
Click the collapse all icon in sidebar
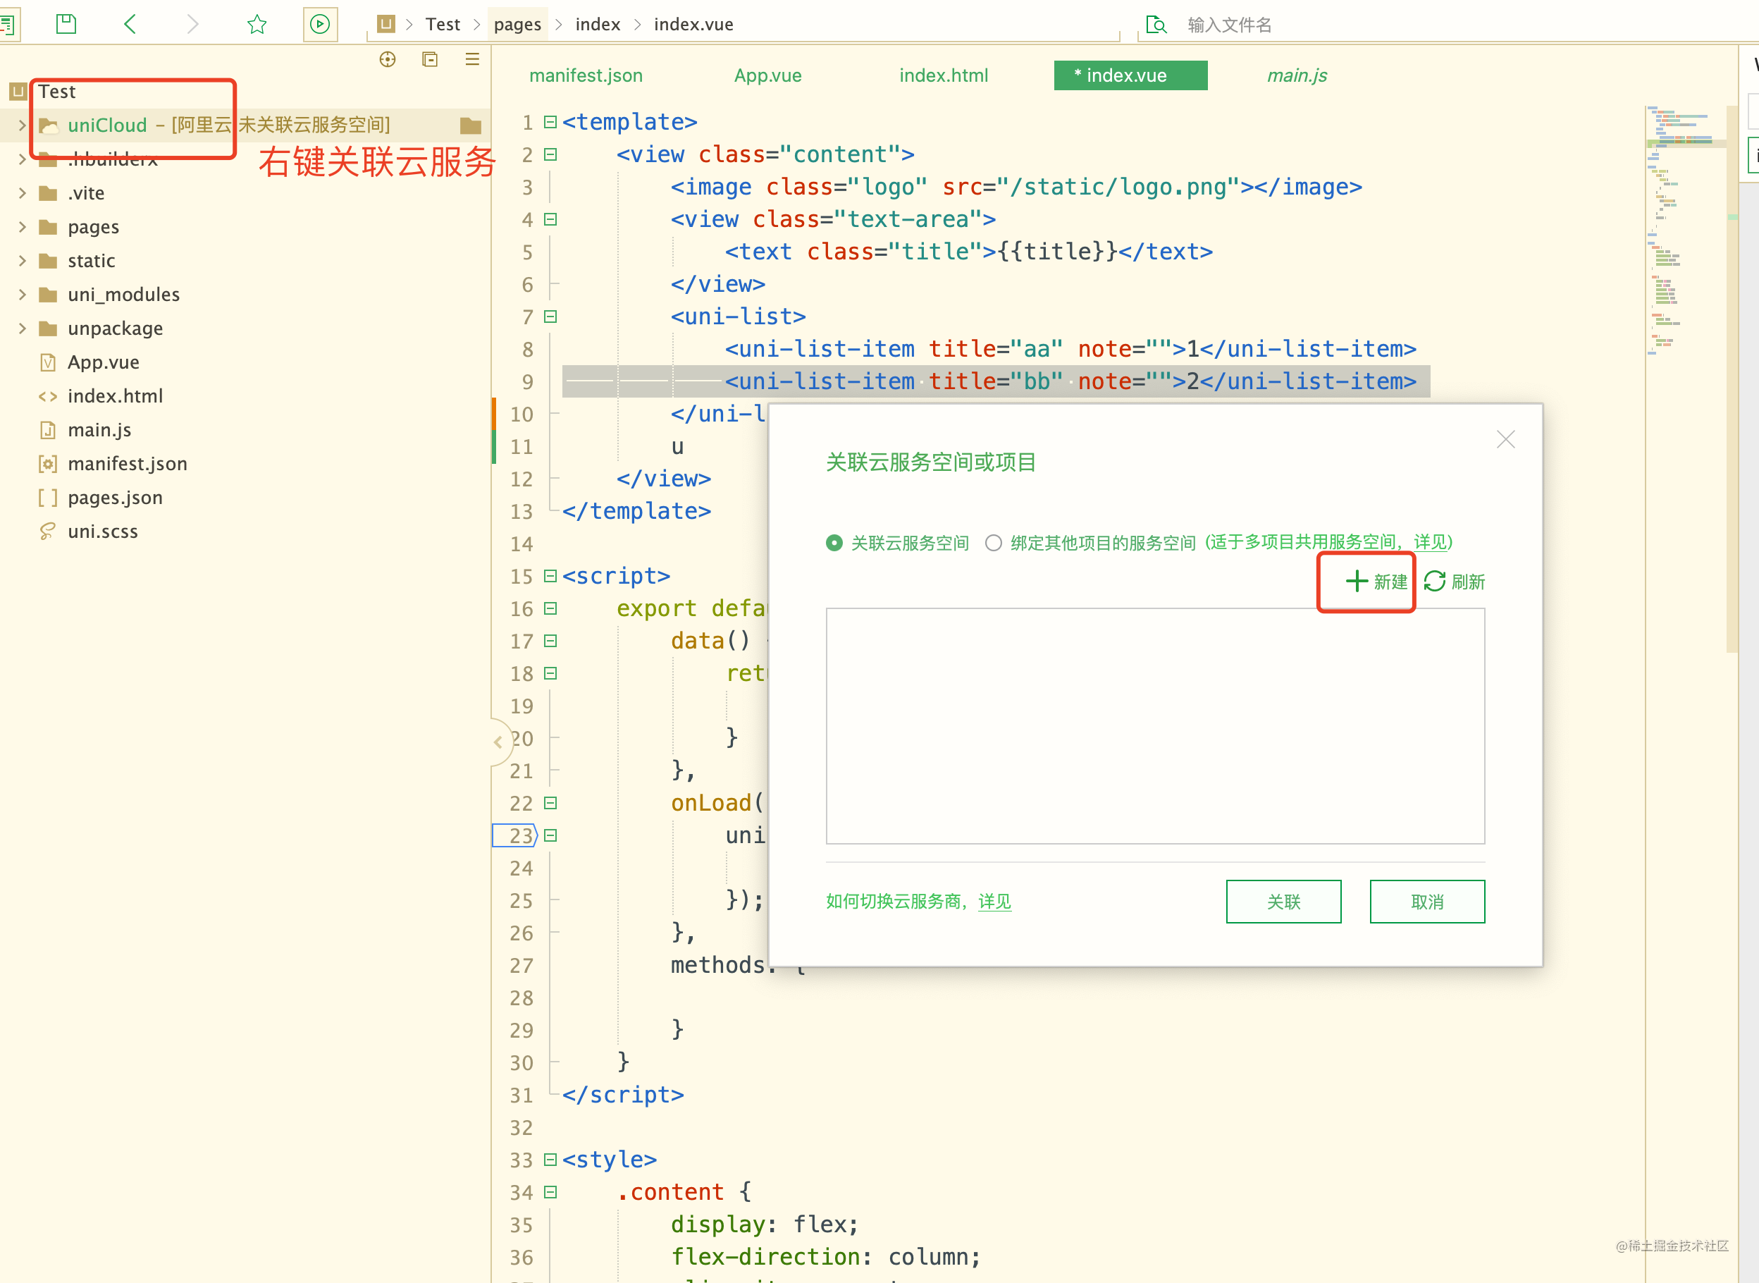click(430, 60)
